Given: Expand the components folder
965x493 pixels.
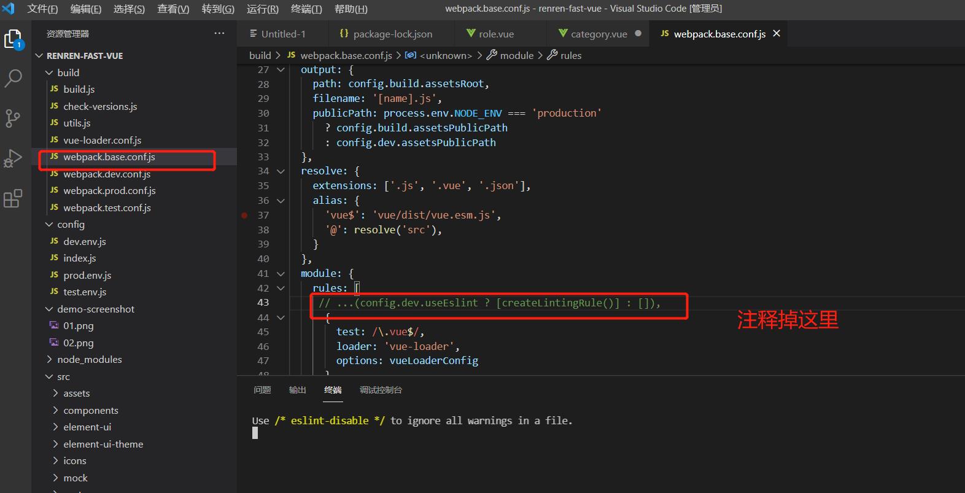Looking at the screenshot, I should 55,411.
